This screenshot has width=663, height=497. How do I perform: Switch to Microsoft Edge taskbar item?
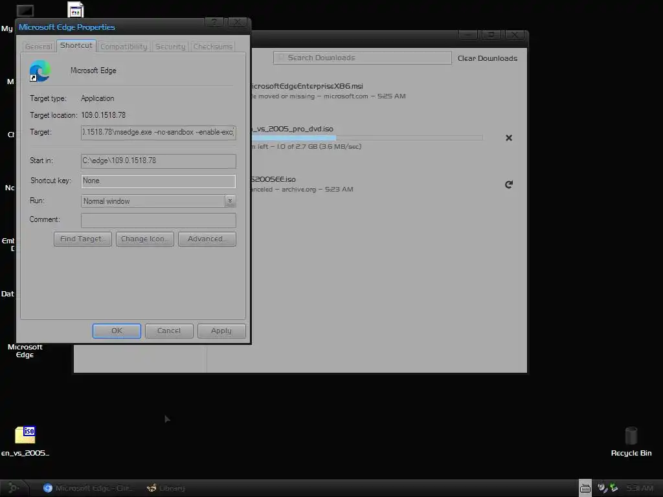(88, 488)
